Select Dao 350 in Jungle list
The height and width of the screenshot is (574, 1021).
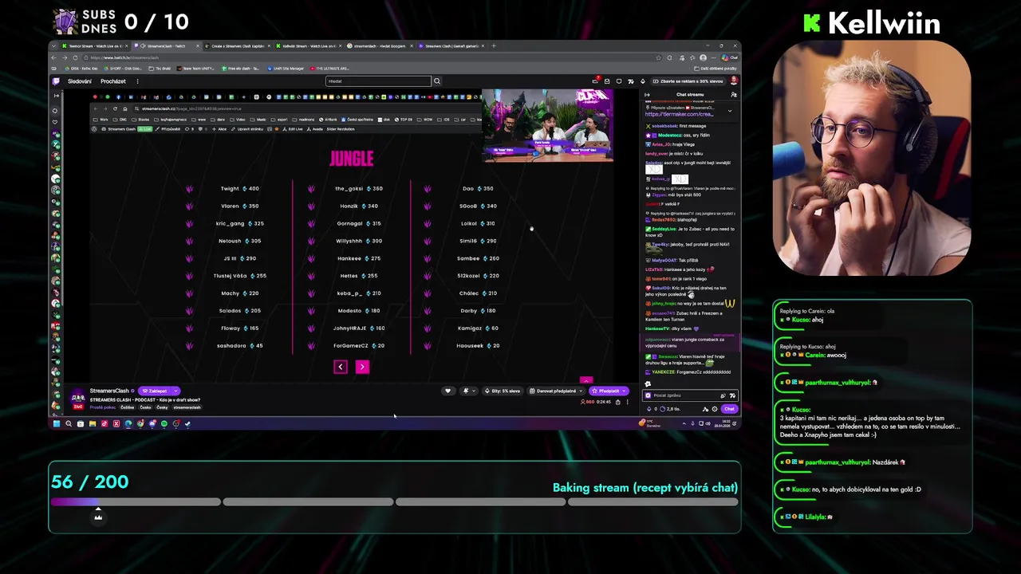(x=478, y=189)
